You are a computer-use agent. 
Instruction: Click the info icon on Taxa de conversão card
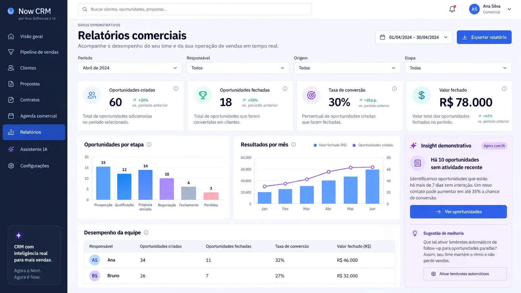click(394, 89)
